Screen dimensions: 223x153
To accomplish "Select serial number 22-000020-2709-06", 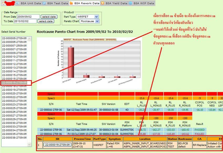I will point(14,93).
